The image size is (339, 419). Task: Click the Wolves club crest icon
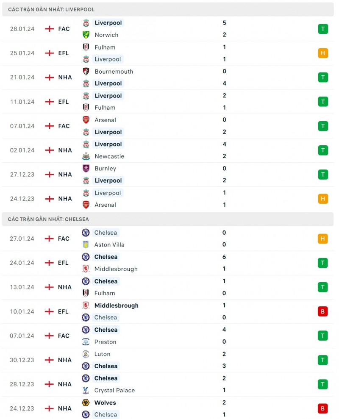pos(86,402)
